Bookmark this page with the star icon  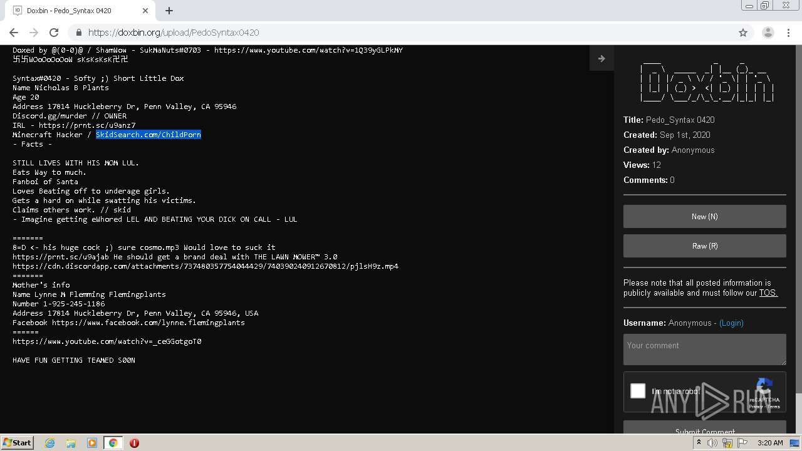743,33
